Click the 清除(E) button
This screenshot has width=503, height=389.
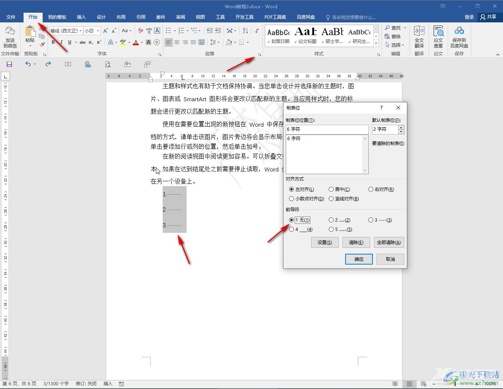pyautogui.click(x=356, y=243)
